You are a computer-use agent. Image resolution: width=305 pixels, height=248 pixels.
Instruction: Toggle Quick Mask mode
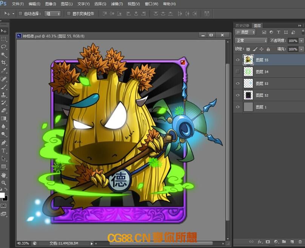click(3, 206)
